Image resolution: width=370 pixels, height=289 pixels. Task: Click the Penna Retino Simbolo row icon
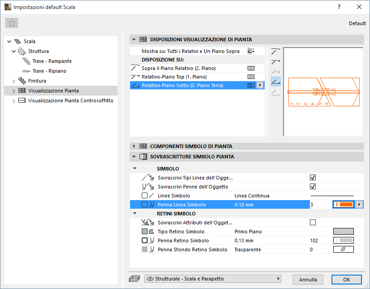point(148,241)
